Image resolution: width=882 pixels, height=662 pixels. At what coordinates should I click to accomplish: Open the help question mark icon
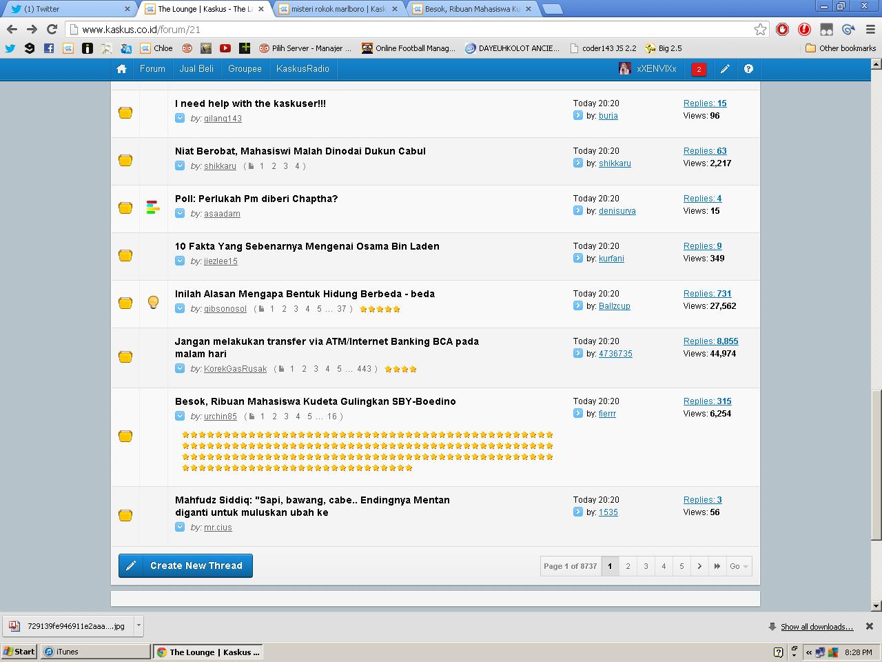click(748, 69)
